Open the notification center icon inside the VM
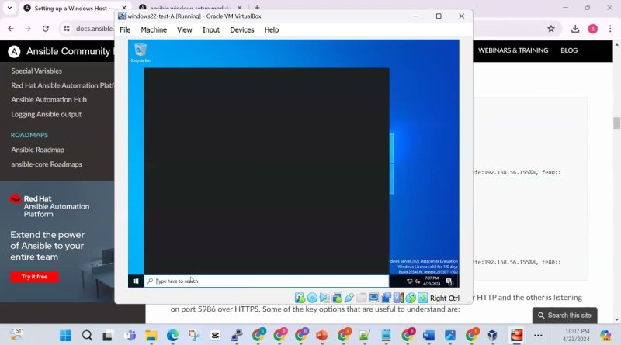 click(449, 281)
